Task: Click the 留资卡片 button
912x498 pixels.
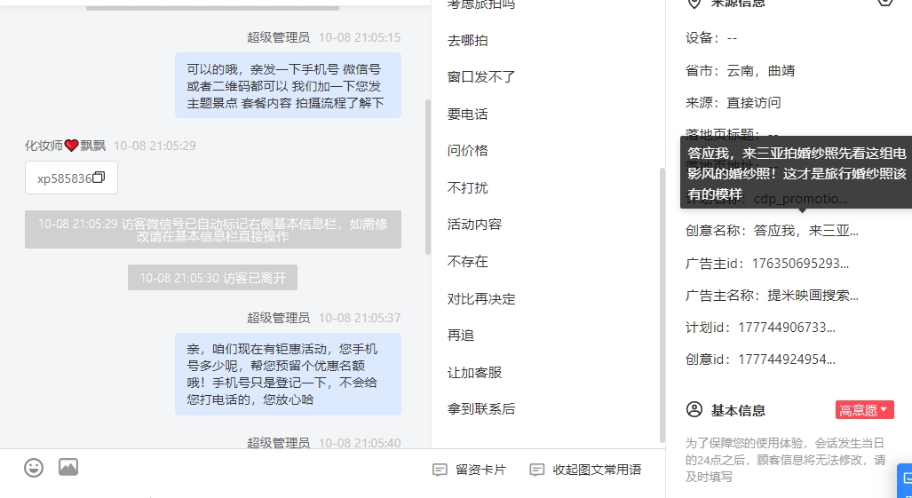Action: point(470,470)
